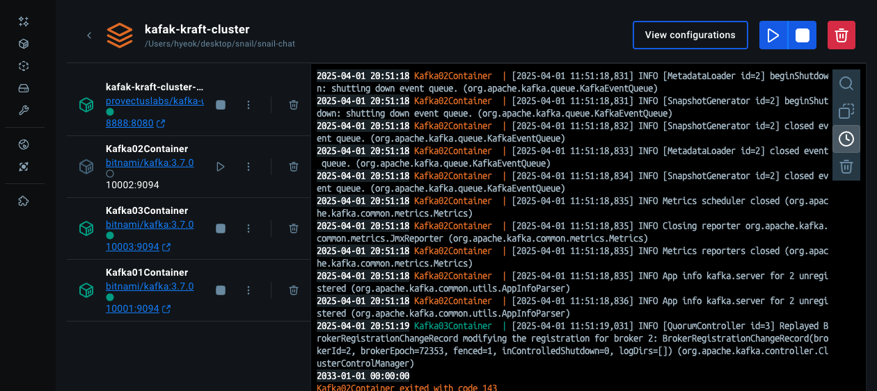Open port link 8888:8080
This screenshot has width=877, height=391.
(x=129, y=123)
